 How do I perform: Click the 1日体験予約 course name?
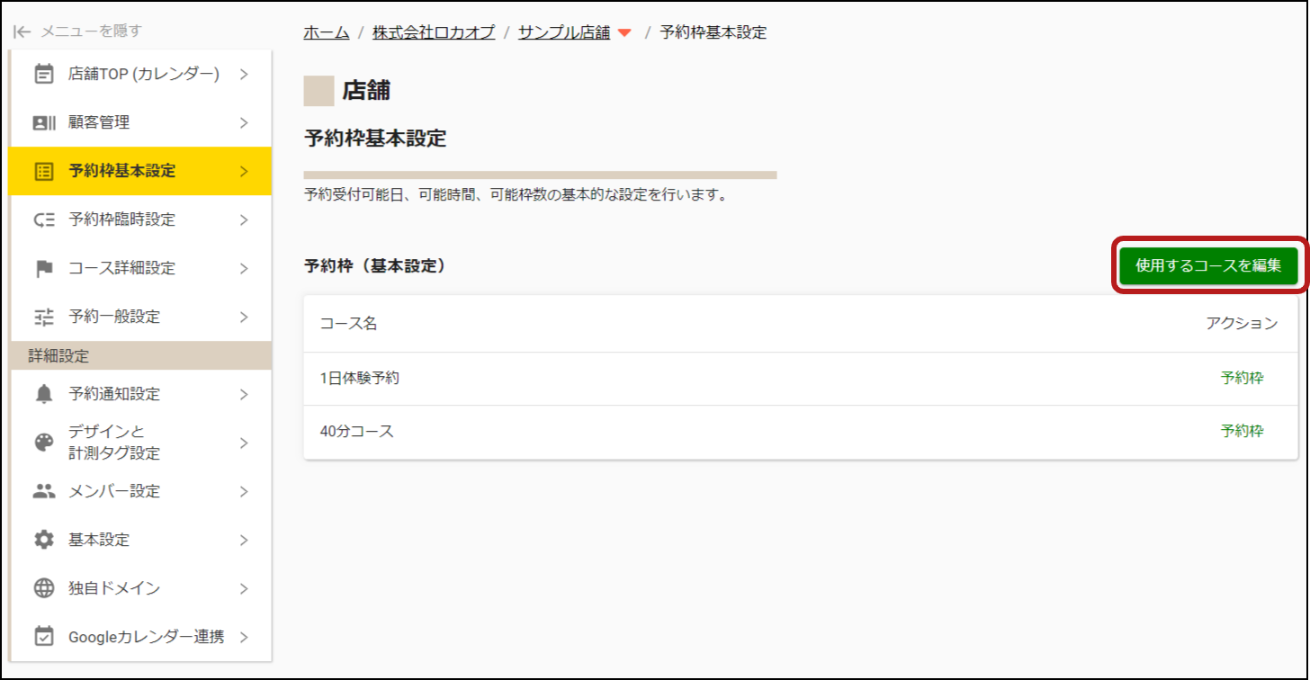pyautogui.click(x=360, y=378)
